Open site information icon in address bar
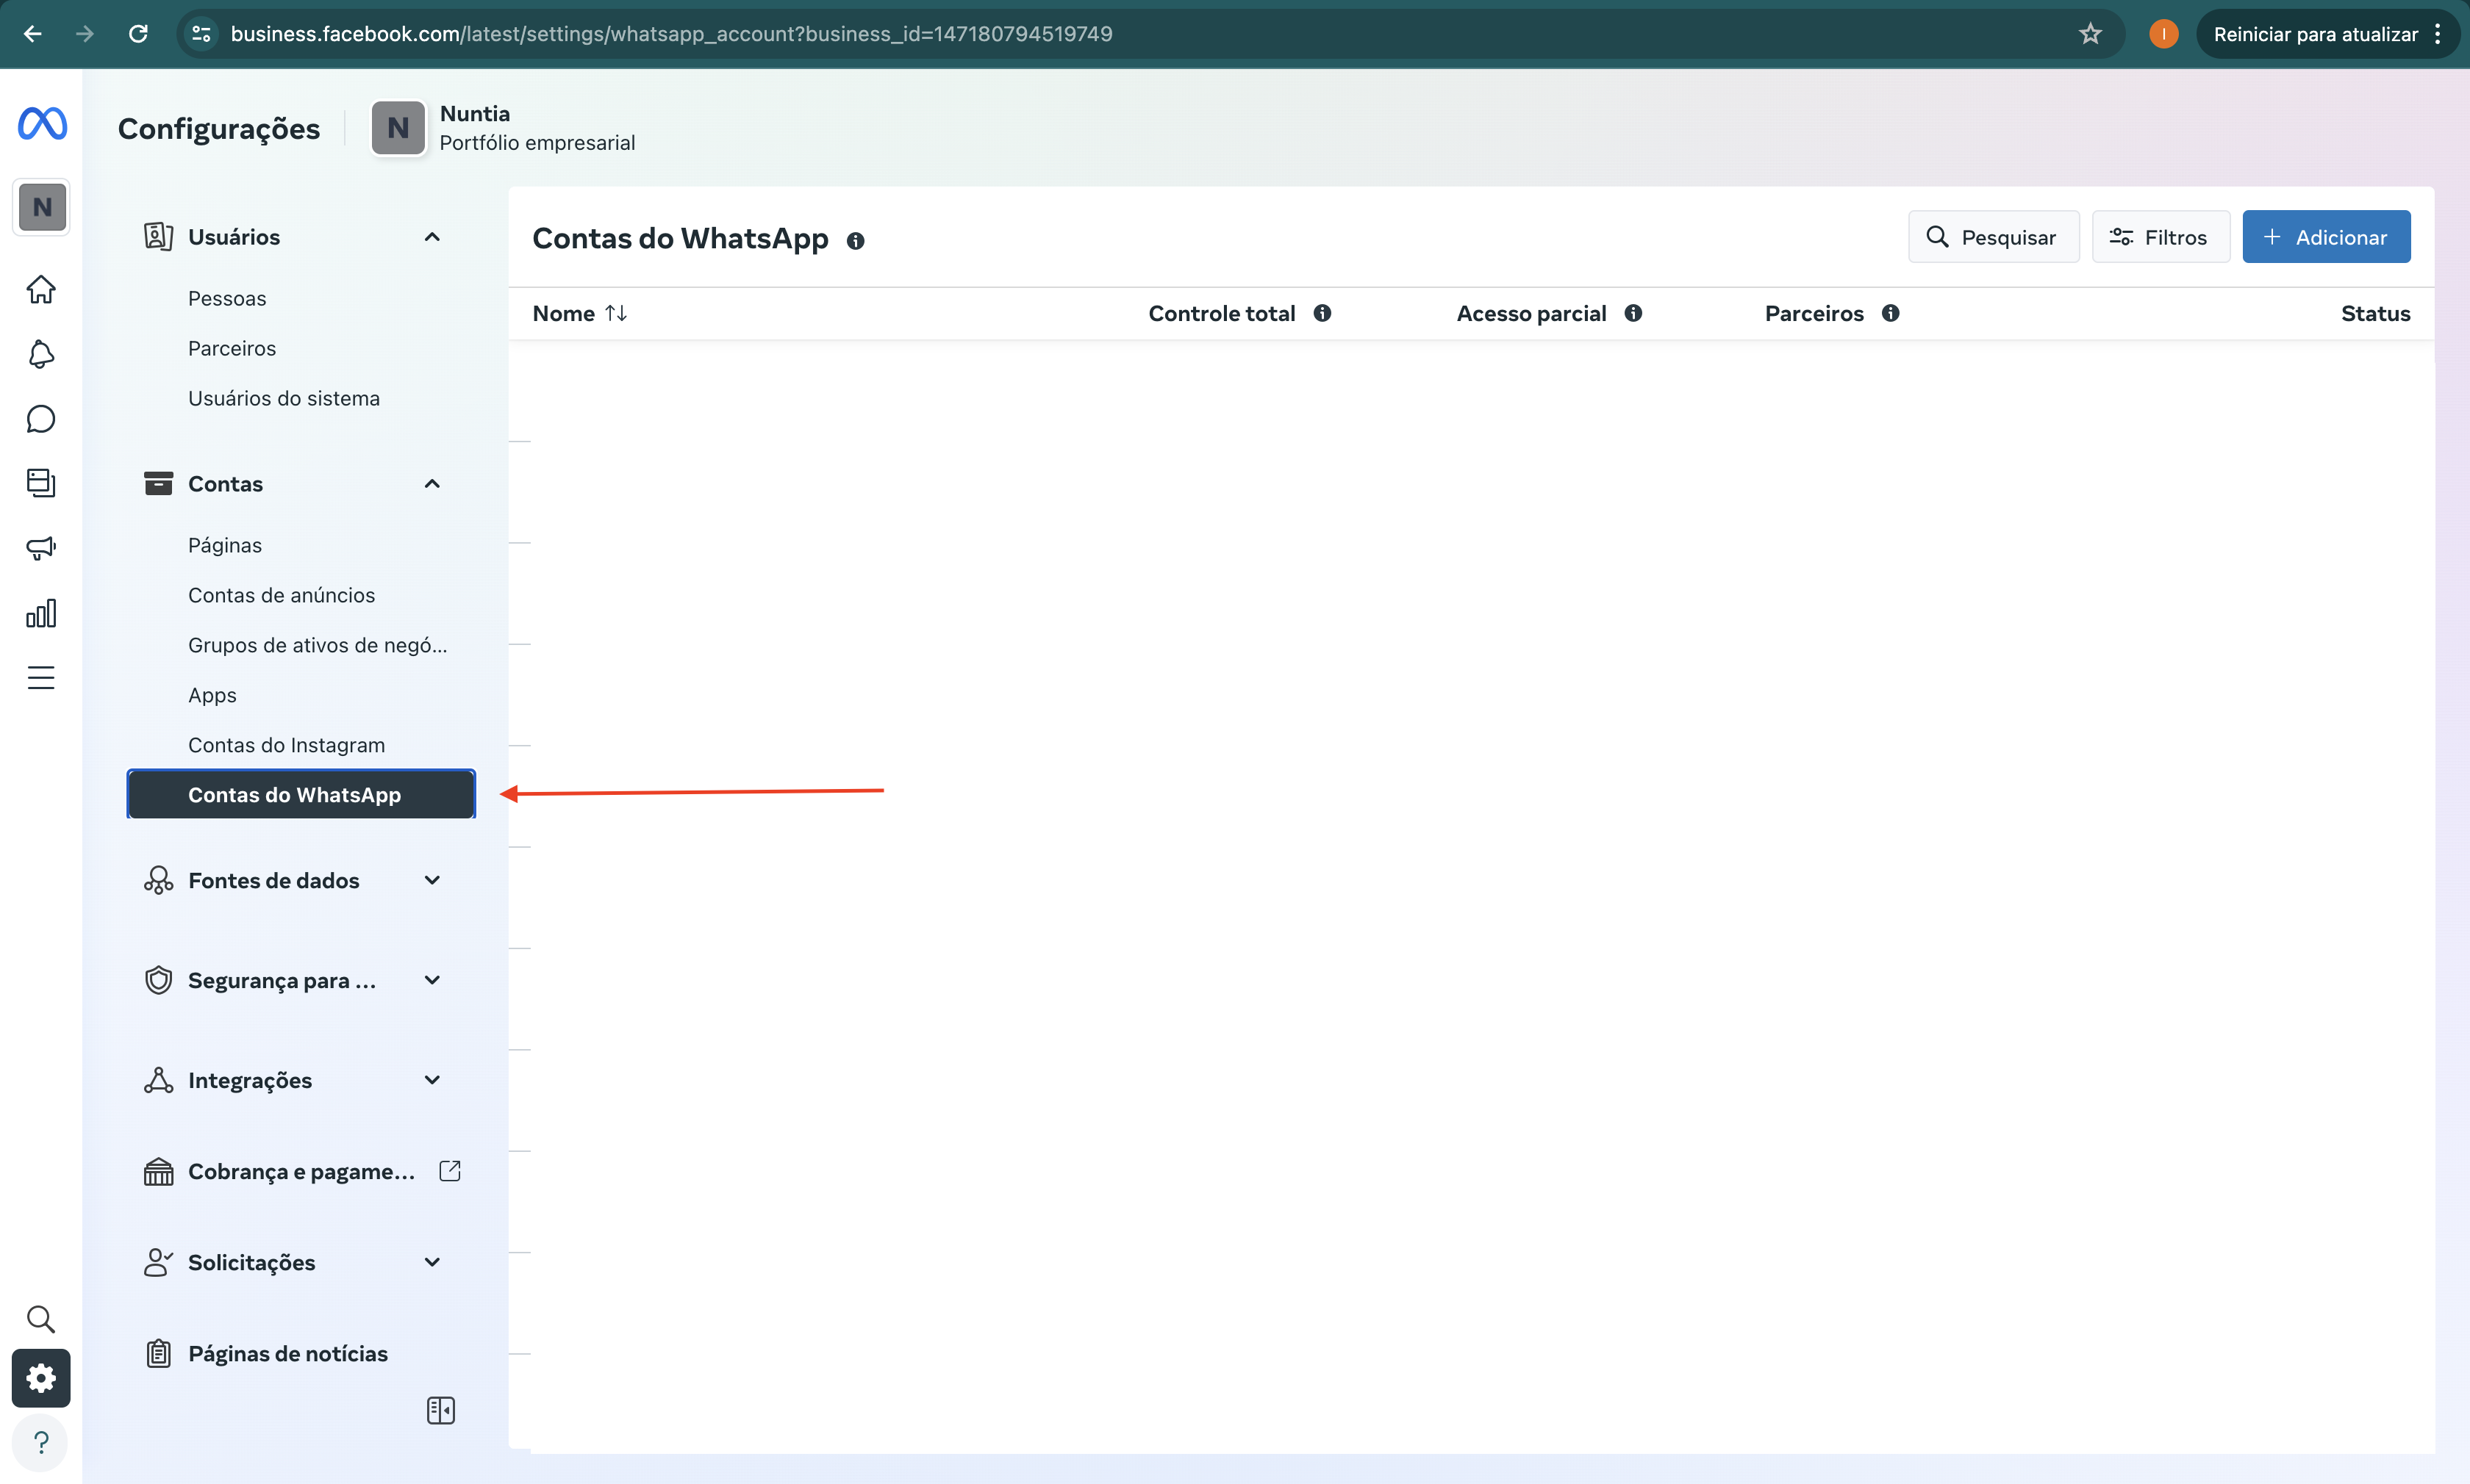This screenshot has width=2470, height=1484. click(202, 34)
